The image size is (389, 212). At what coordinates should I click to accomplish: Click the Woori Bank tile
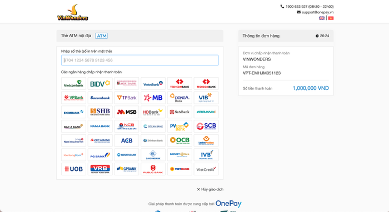[x=127, y=155]
